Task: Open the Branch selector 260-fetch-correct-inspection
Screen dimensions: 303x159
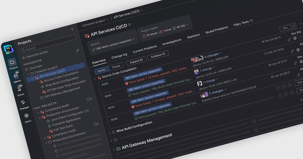Action: point(113,44)
